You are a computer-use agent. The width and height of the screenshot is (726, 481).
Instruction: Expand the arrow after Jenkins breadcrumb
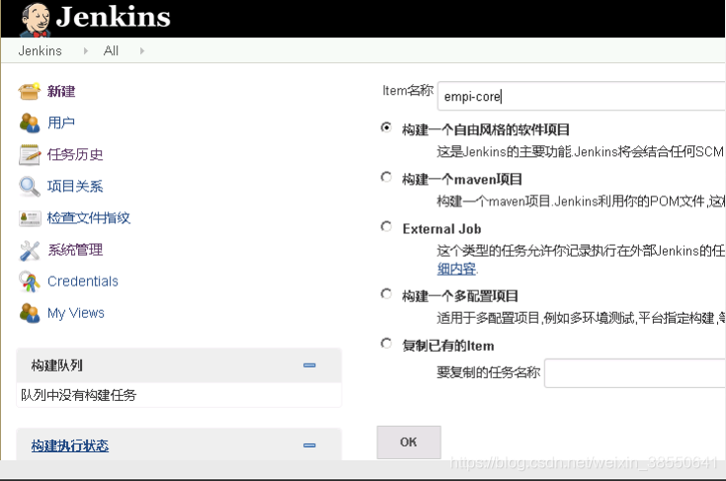tap(86, 51)
